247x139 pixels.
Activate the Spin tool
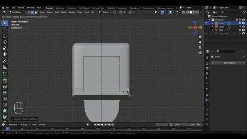tap(5, 117)
